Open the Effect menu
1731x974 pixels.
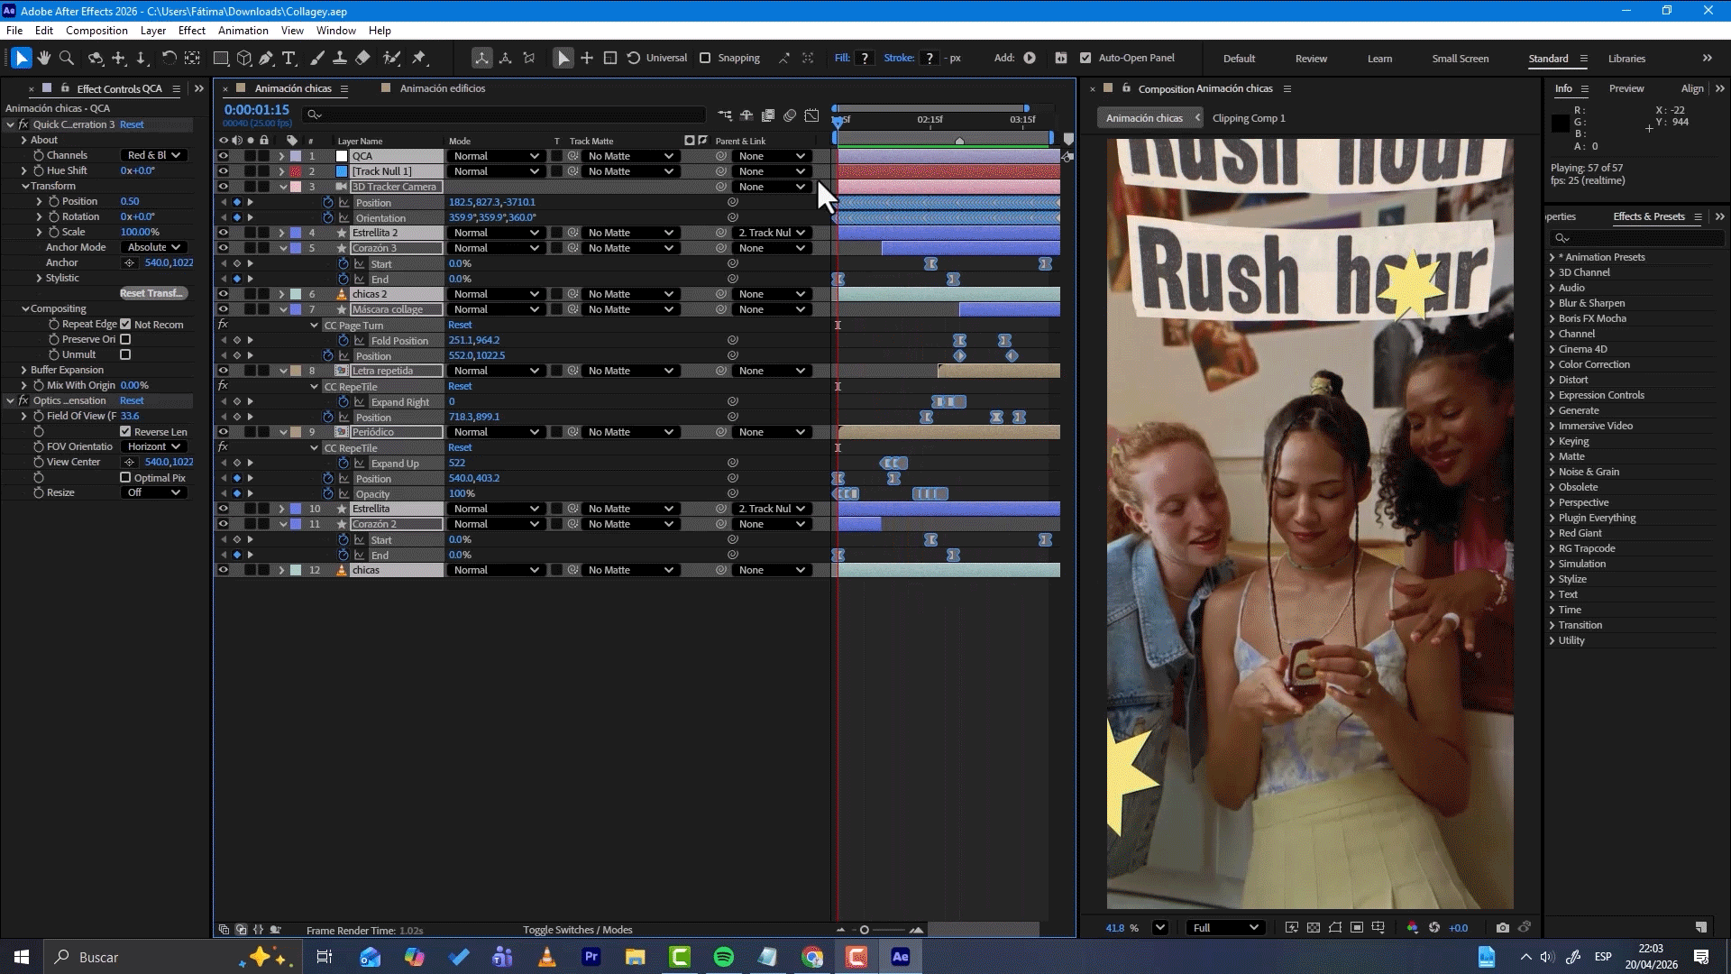pyautogui.click(x=192, y=30)
